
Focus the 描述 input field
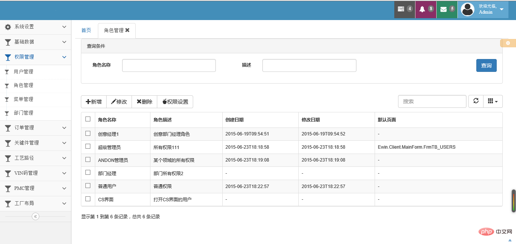(x=309, y=65)
